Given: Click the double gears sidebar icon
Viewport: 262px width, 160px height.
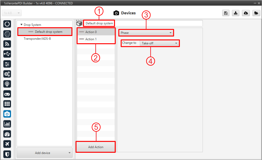Looking at the screenshot, I should pos(7,74).
